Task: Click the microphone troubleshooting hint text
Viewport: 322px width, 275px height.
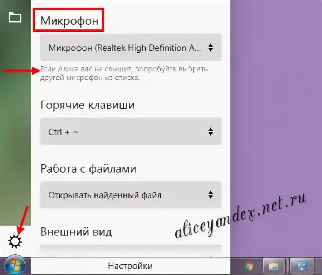Action: pyautogui.click(x=123, y=73)
